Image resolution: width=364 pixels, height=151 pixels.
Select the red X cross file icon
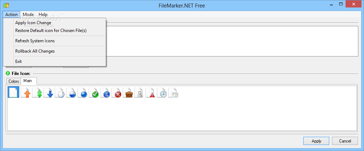(117, 92)
